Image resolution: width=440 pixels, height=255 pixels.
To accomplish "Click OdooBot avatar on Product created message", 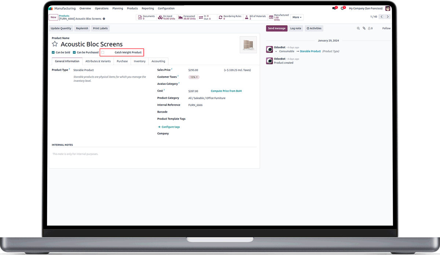I will click(x=269, y=60).
